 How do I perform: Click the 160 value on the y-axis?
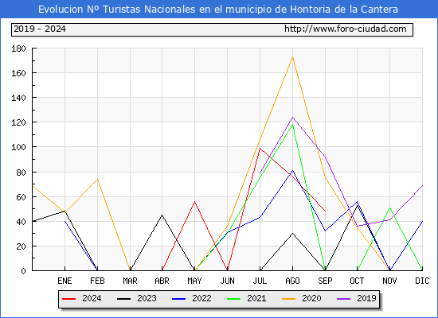tap(18, 73)
